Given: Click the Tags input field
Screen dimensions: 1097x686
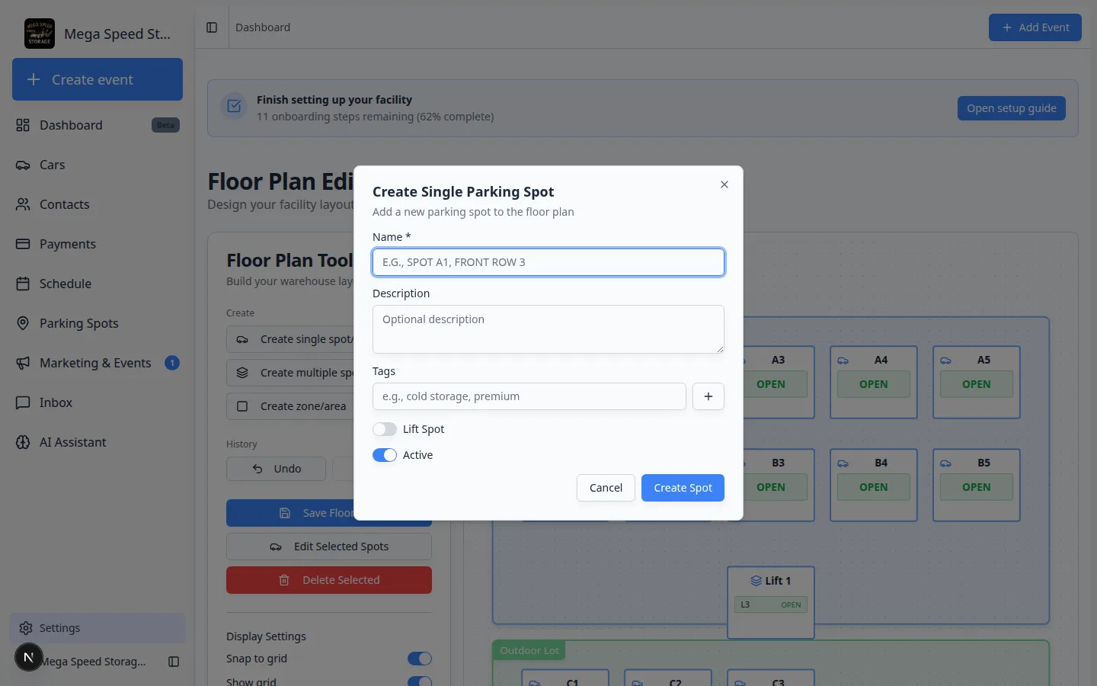Looking at the screenshot, I should [529, 396].
